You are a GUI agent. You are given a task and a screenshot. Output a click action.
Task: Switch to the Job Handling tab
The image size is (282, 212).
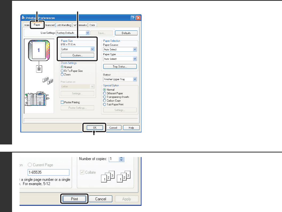[64, 25]
